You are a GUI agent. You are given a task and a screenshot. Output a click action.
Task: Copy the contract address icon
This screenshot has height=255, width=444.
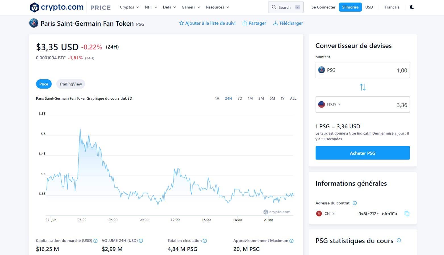[407, 214]
